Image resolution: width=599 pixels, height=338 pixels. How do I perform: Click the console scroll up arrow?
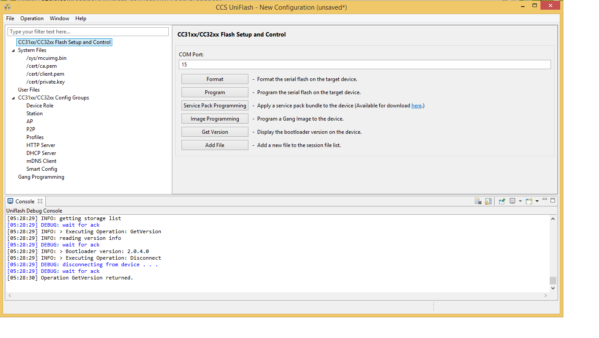pyautogui.click(x=553, y=218)
